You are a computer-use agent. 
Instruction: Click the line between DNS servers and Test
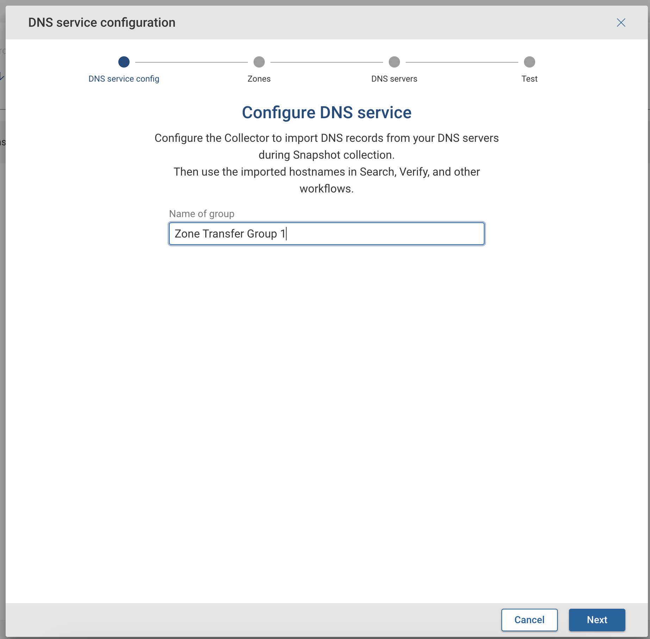point(462,62)
